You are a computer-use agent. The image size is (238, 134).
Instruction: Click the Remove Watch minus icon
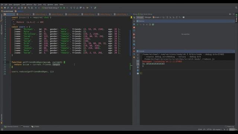[141, 25]
